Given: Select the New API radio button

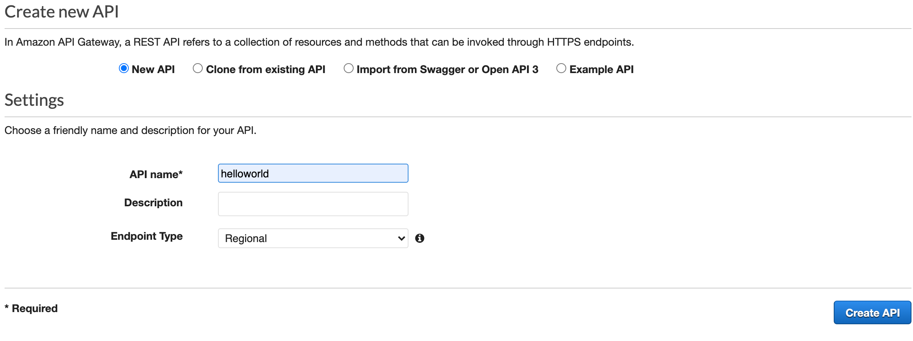Looking at the screenshot, I should 124,69.
